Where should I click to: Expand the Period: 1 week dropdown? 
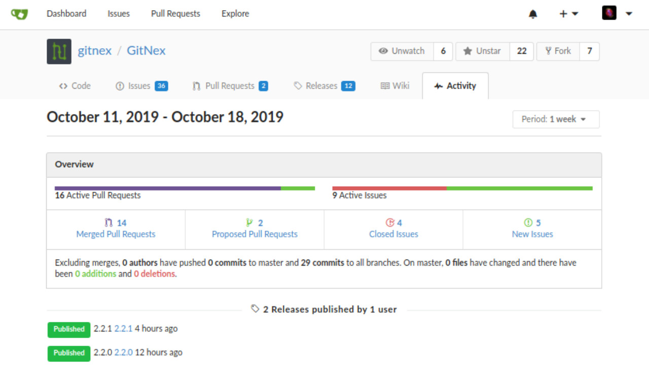click(555, 119)
